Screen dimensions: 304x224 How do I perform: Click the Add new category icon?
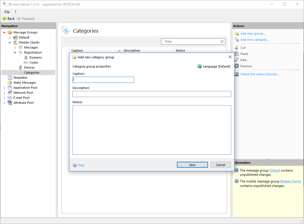point(237,40)
